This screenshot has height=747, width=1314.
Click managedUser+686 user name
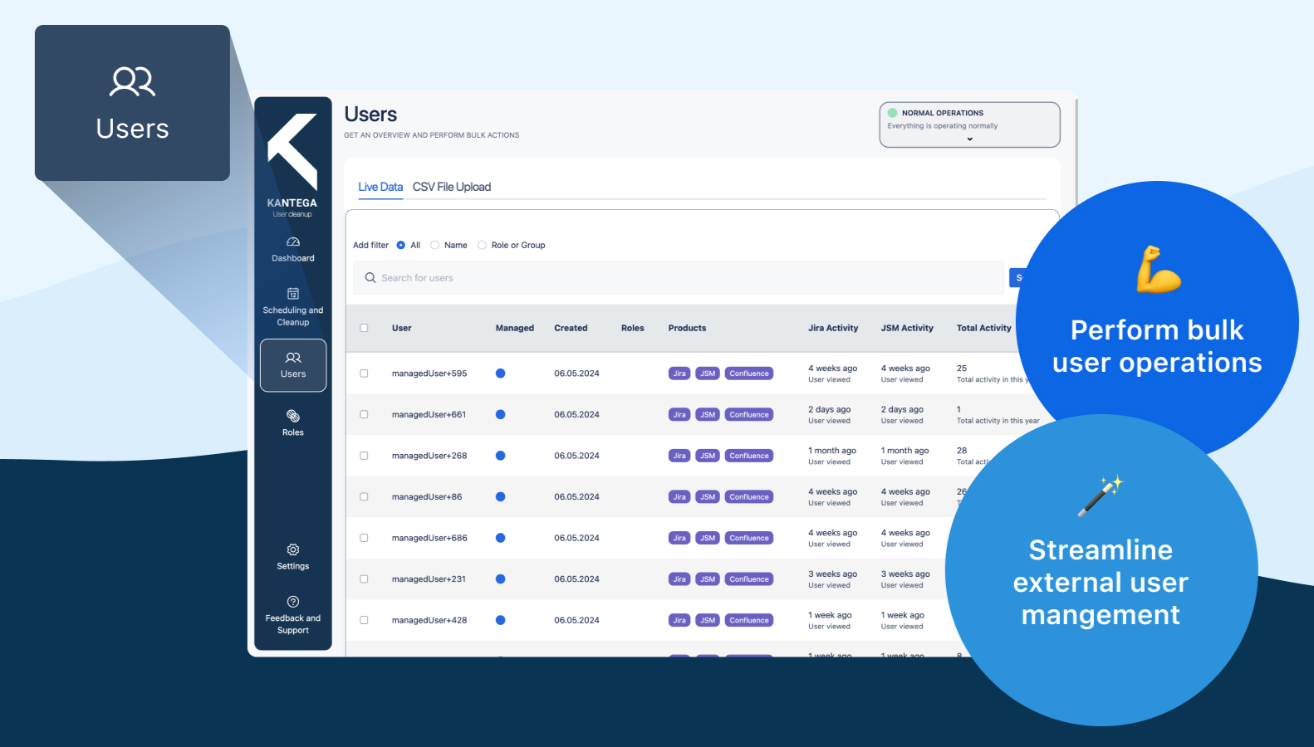[429, 538]
